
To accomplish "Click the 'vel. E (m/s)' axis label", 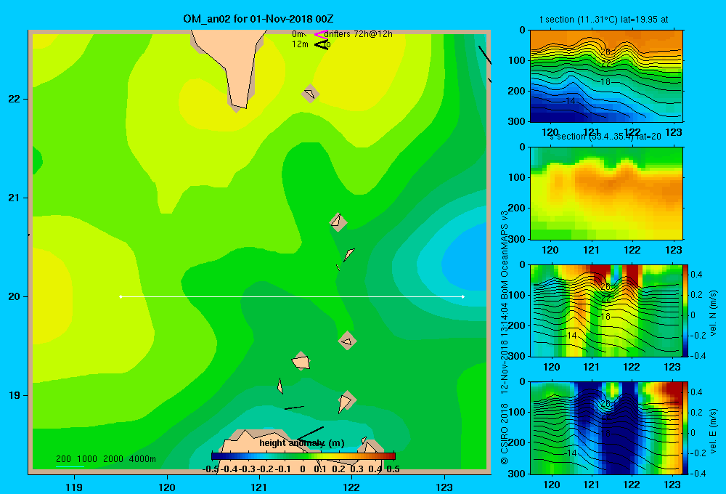I will tap(714, 431).
